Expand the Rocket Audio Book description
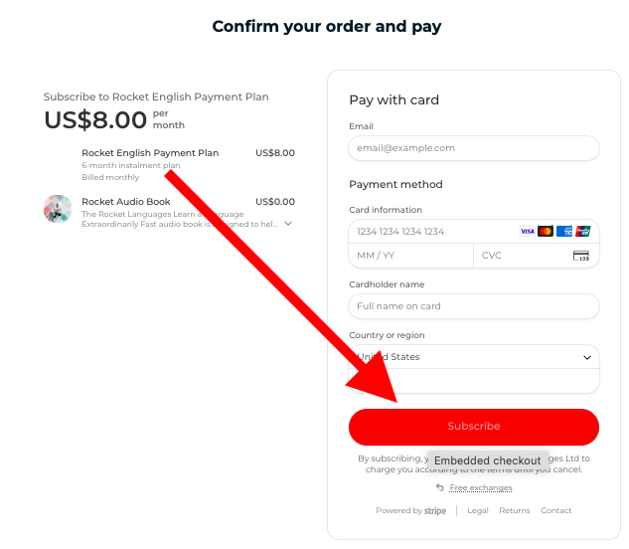 (x=288, y=224)
